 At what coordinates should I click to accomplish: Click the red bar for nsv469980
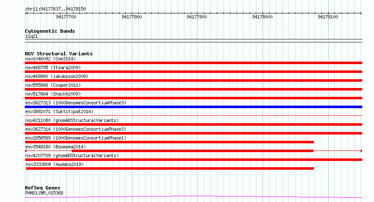click(x=193, y=80)
